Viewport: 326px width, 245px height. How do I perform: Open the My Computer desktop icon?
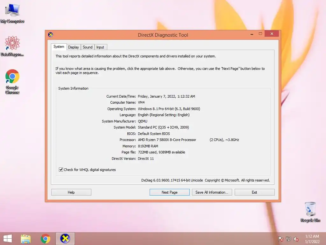click(x=12, y=13)
